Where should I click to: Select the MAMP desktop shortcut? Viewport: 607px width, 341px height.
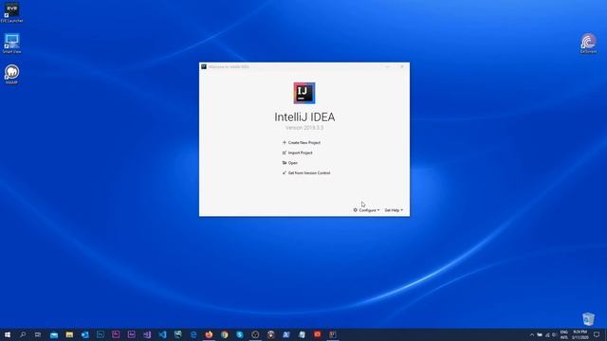tap(11, 74)
